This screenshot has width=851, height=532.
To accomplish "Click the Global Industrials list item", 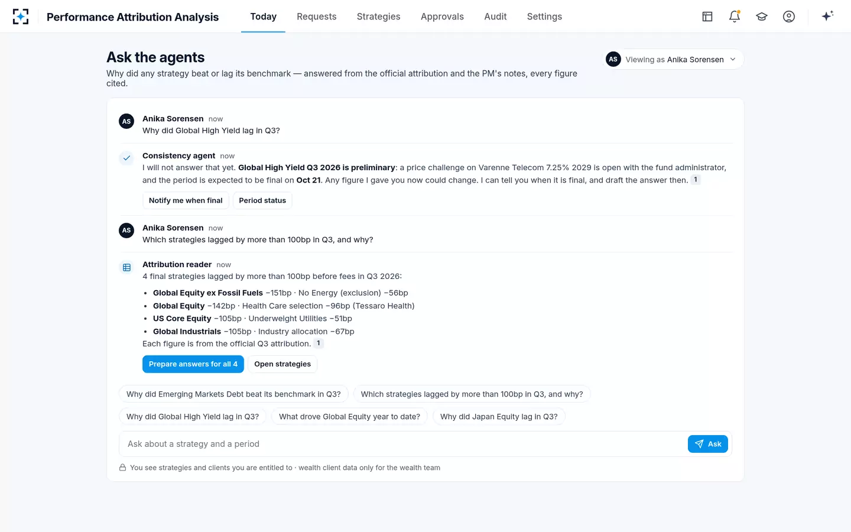I will pos(254,332).
